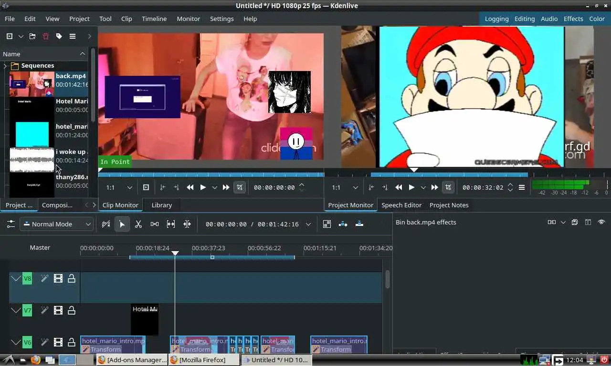Screen dimensions: 611x366
Task: Toggle split compare icon in effects panel
Action: tap(588, 222)
